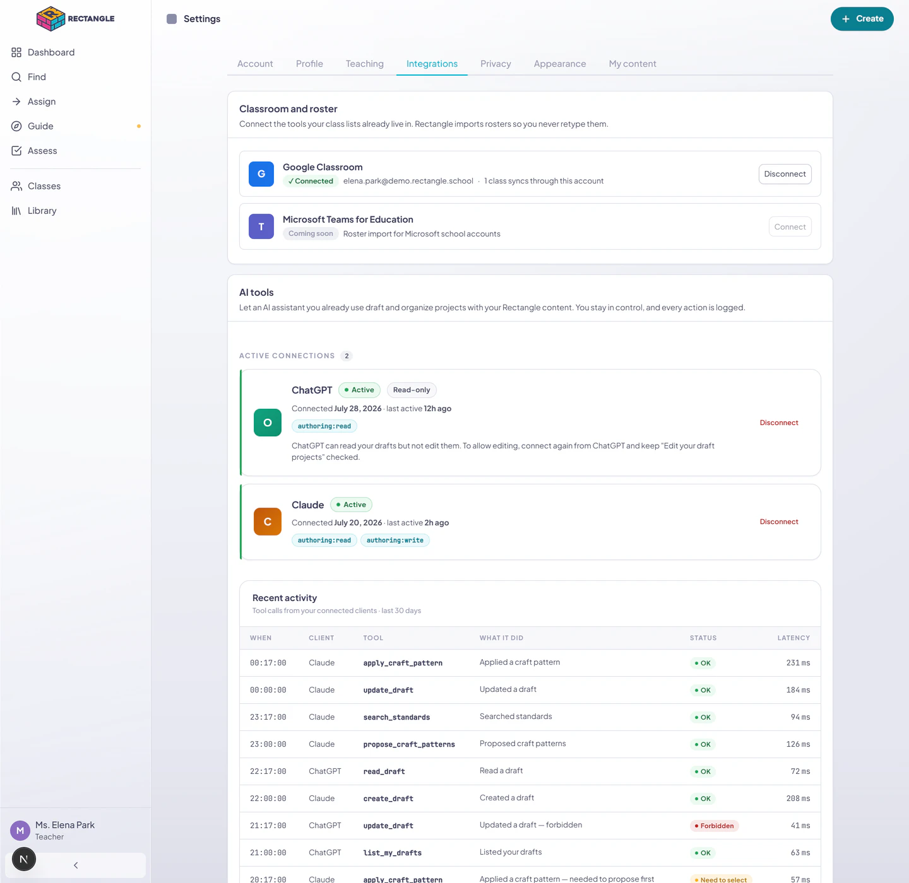
Task: Click the Create button
Action: point(862,19)
